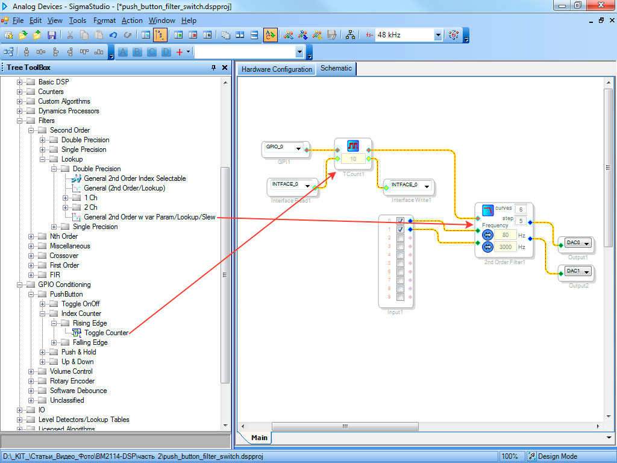Click the 80 Hz frequency input field
The image size is (617, 463).
point(505,235)
